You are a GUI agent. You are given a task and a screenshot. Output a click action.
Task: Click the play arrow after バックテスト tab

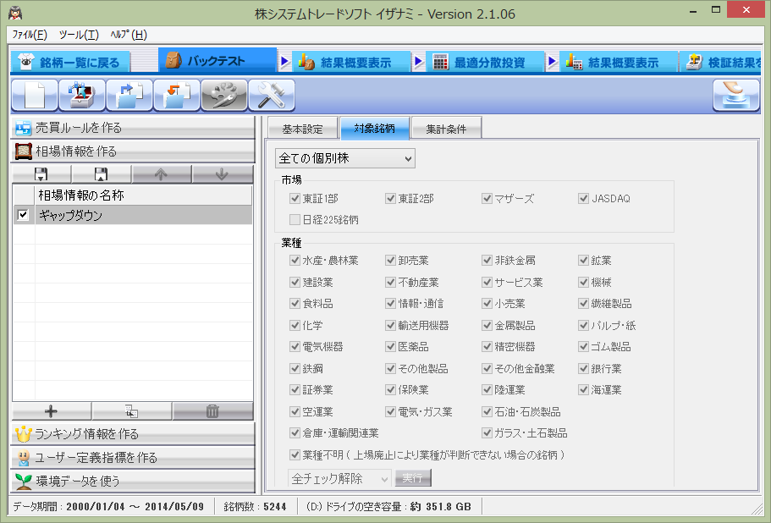(284, 62)
